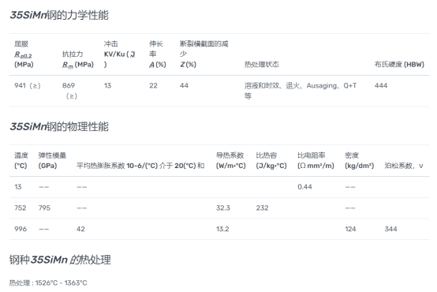437x292 pixels.
Task: Click the 冲击 KV/Ku (J) column header
Action: 119,54
